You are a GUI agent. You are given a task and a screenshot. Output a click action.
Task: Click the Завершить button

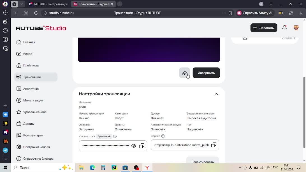206,73
